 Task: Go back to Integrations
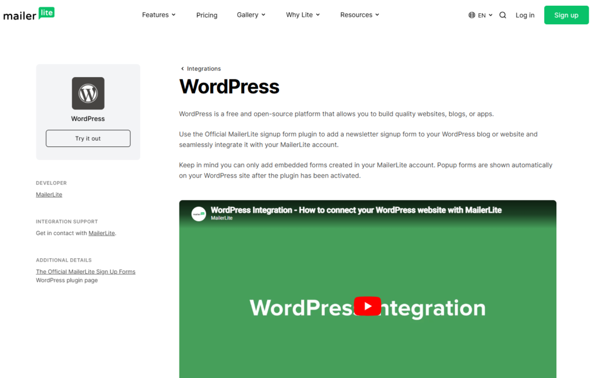click(x=204, y=69)
